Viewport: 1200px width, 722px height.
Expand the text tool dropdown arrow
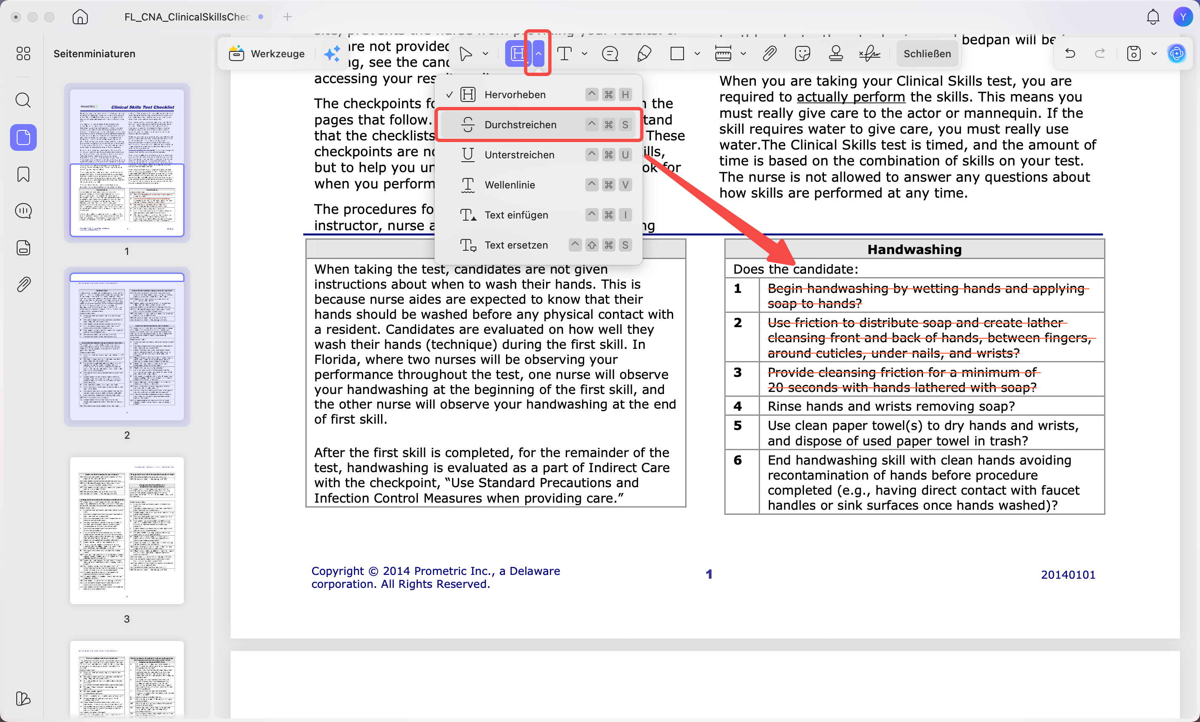click(585, 53)
